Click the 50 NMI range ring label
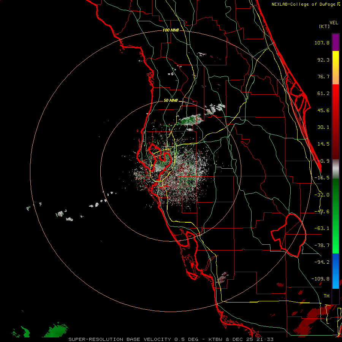Screen dimensions: 342x342 point(171,101)
